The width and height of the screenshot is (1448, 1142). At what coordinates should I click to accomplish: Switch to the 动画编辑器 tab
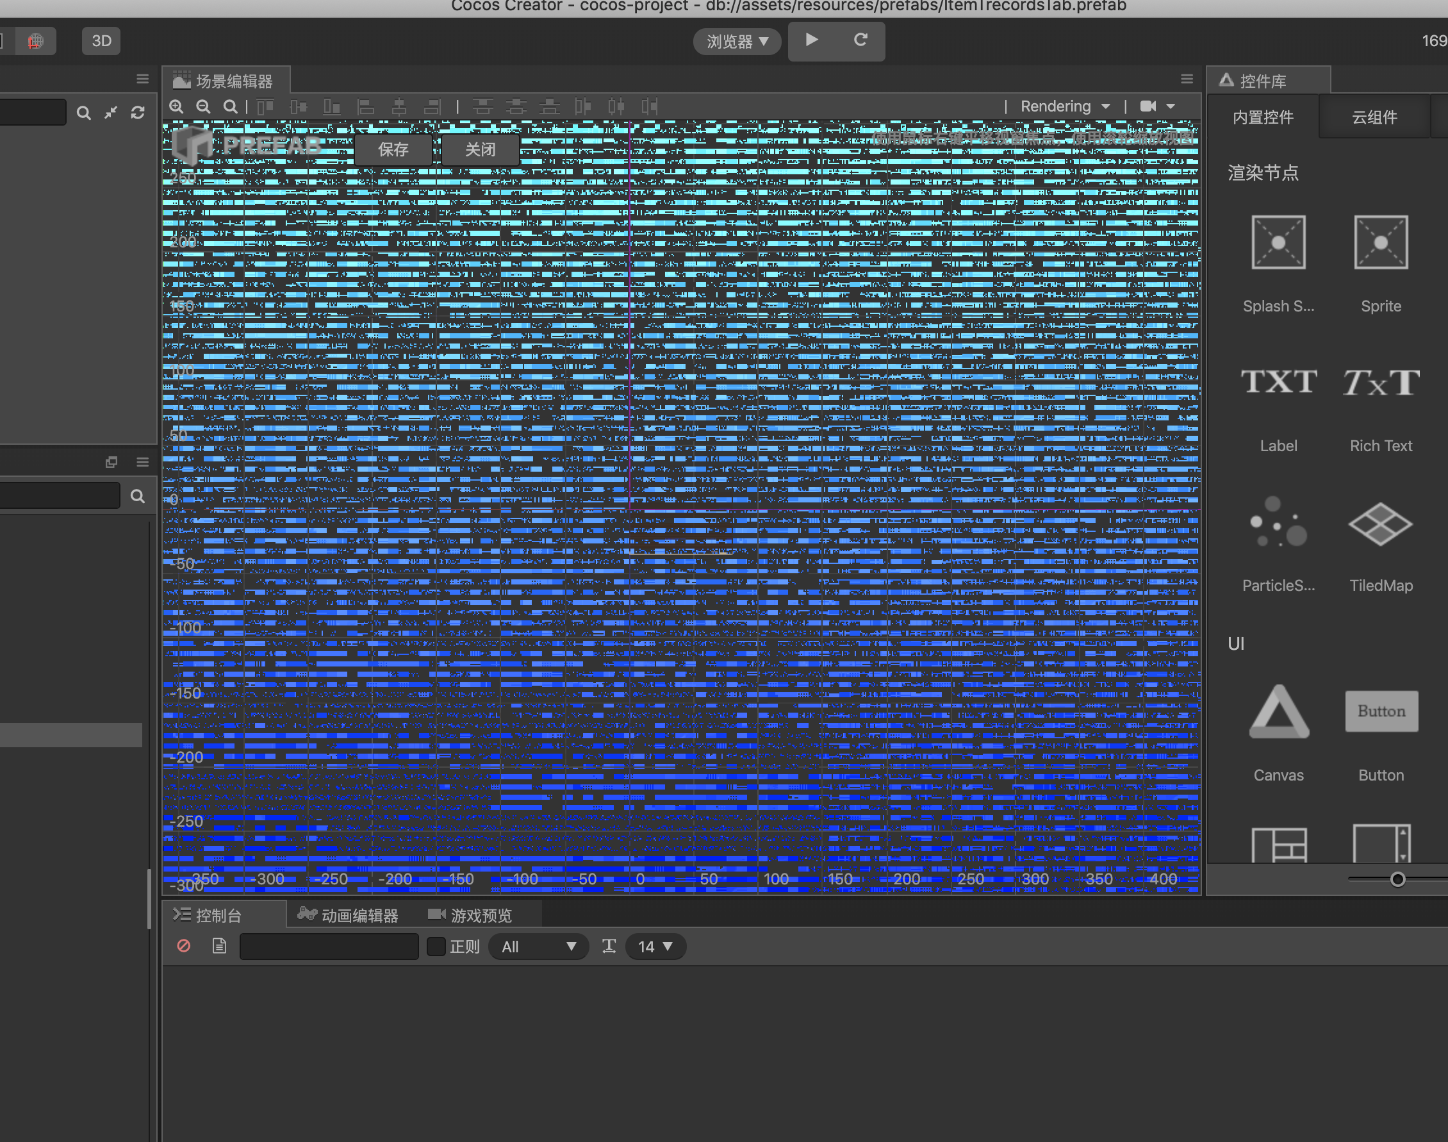click(x=349, y=914)
